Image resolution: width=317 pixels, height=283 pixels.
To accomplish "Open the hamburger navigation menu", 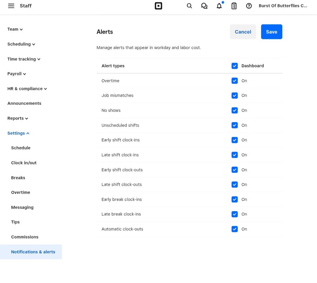I will tap(11, 6).
